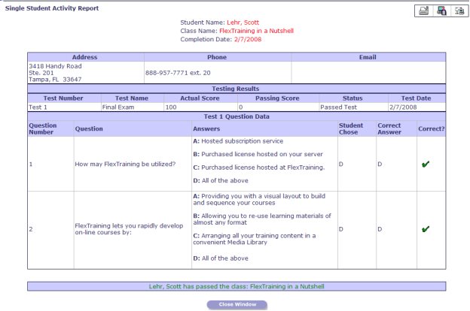Image resolution: width=470 pixels, height=311 pixels.
Task: Click answer 'C: Purchased license hosted at FlexTraining.'
Action: (258, 168)
